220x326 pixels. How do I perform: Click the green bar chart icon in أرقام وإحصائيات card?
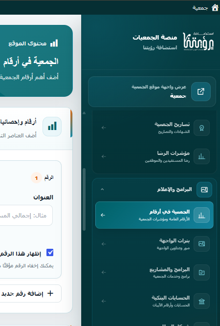(x=52, y=127)
